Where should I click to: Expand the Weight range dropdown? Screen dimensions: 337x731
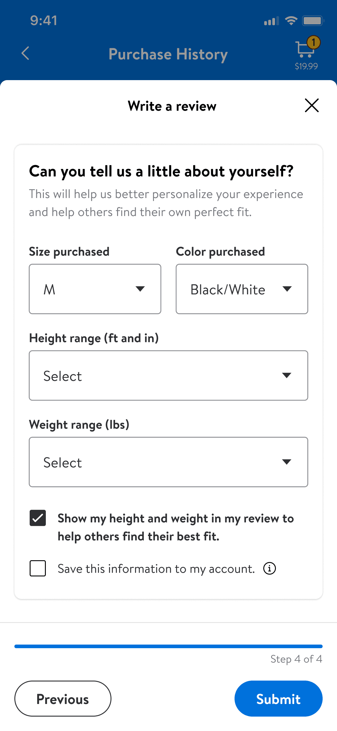click(168, 462)
